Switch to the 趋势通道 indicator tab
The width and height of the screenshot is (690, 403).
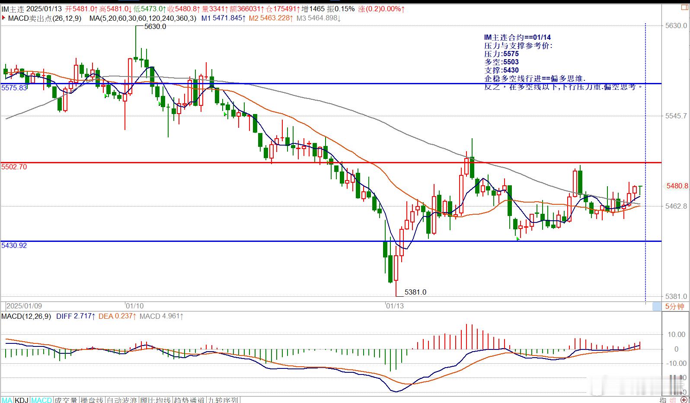189,400
